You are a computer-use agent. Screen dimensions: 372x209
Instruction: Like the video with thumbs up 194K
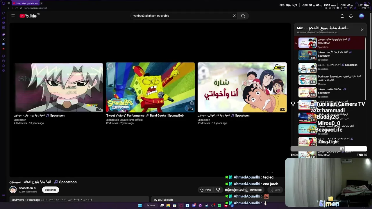click(x=205, y=190)
